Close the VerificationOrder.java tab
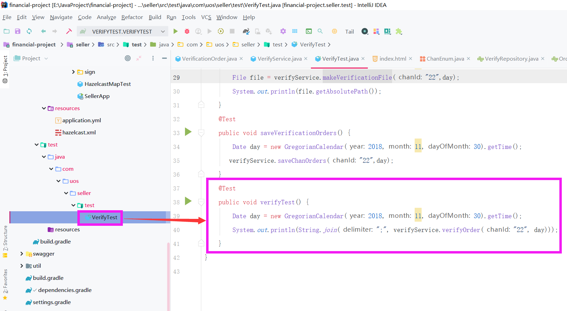Viewport: 567px width, 311px height. [x=241, y=59]
